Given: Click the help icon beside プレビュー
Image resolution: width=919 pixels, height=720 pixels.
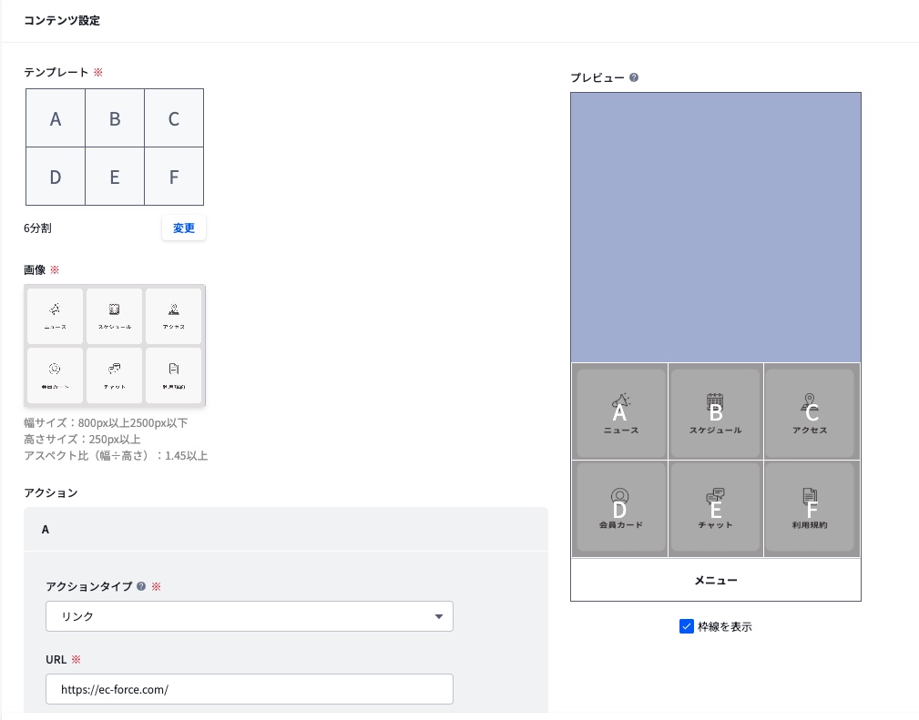Looking at the screenshot, I should 634,77.
